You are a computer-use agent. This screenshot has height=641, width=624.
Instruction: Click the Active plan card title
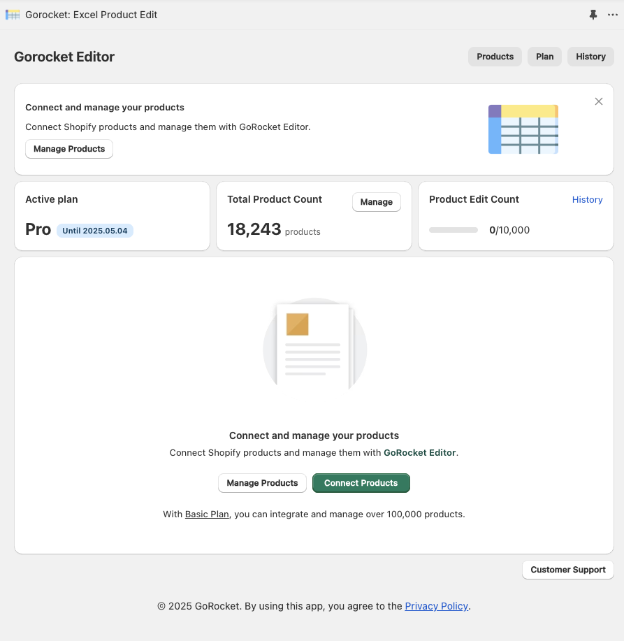pos(52,199)
